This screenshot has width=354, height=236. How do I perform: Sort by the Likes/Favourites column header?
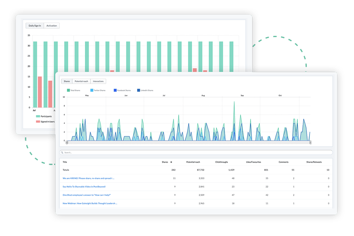[253, 162]
